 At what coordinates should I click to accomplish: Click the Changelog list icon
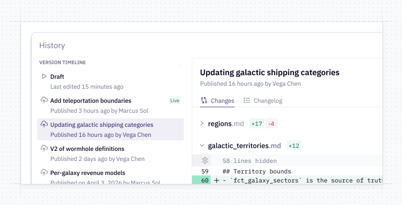click(247, 100)
